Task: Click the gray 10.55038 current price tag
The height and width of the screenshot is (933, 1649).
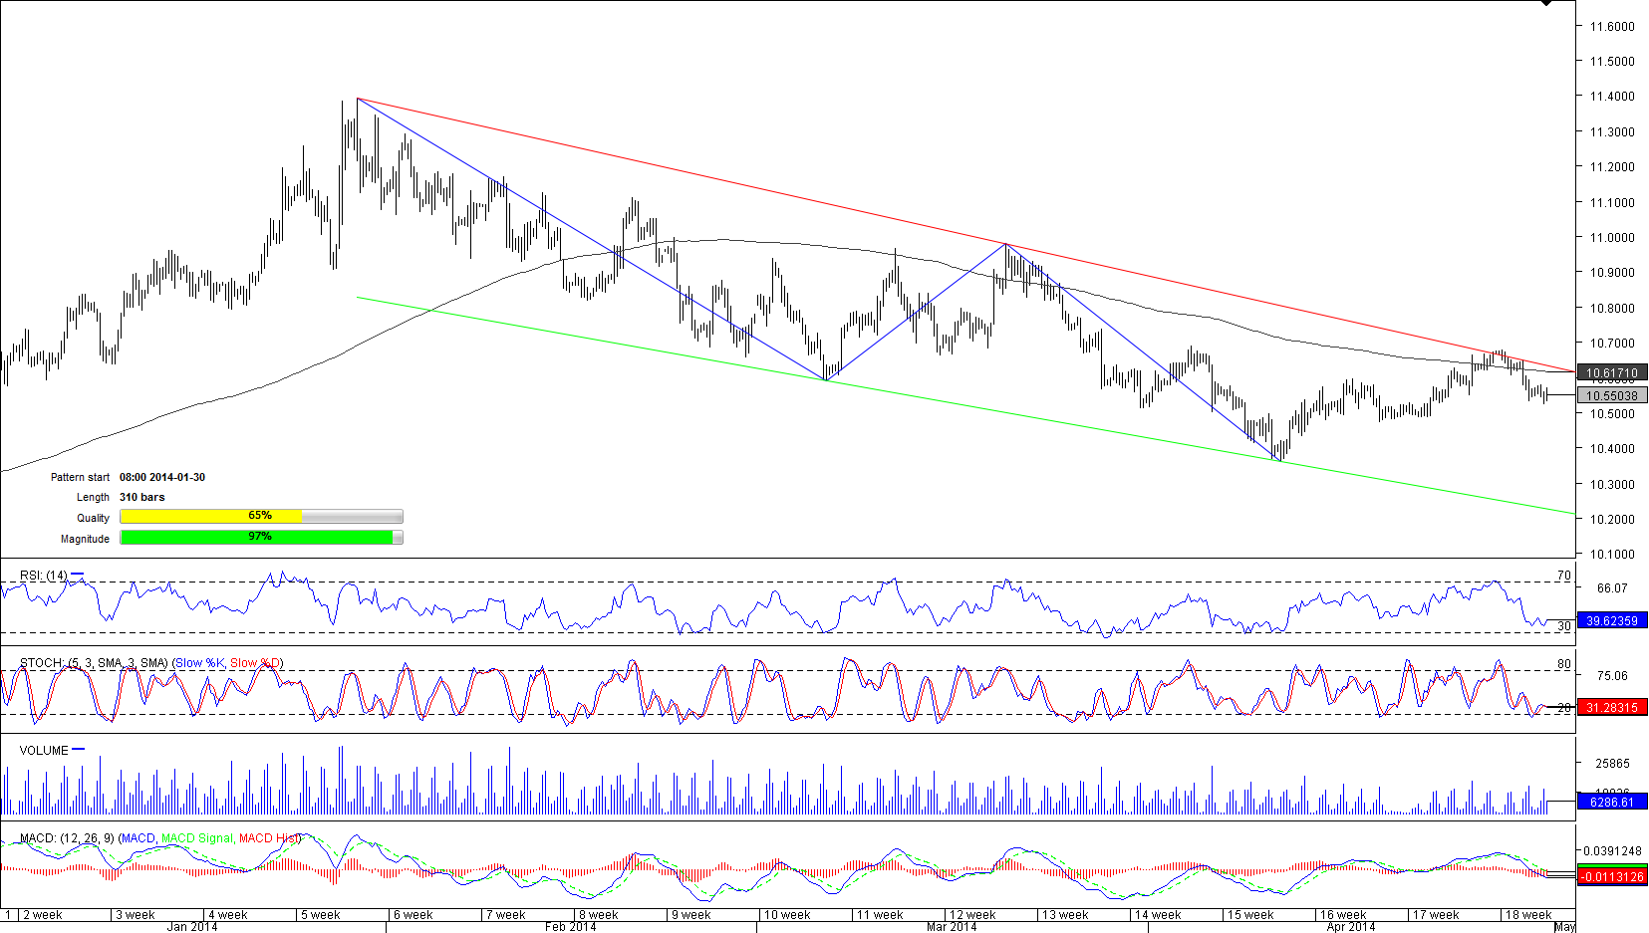Action: pyautogui.click(x=1611, y=395)
